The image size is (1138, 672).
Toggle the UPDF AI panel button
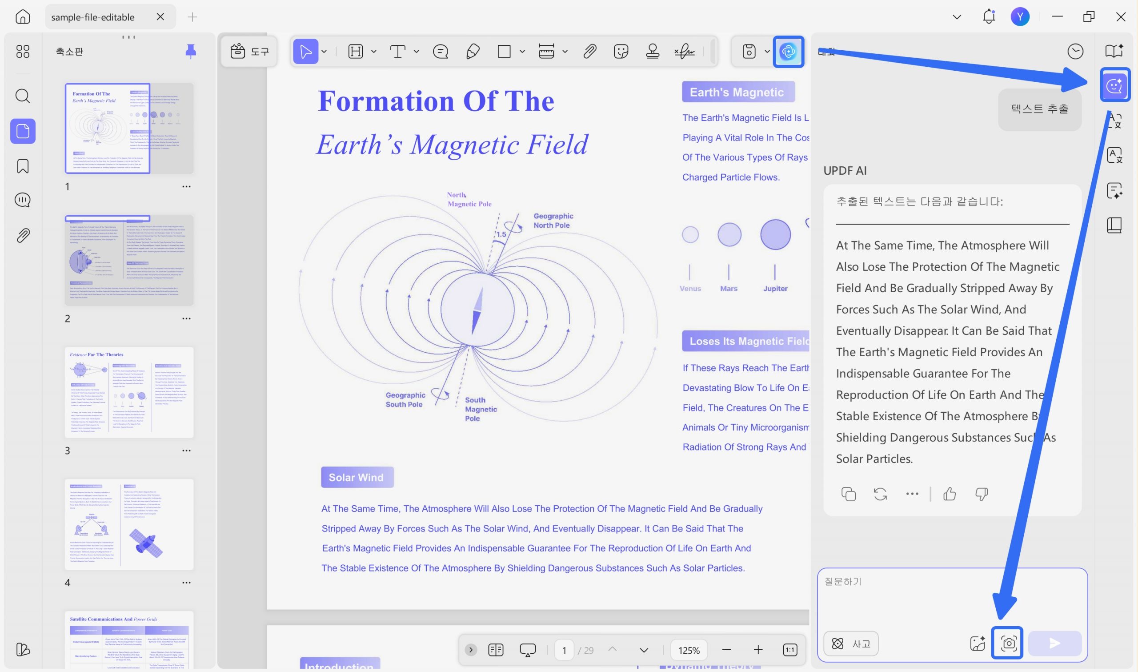click(x=788, y=51)
